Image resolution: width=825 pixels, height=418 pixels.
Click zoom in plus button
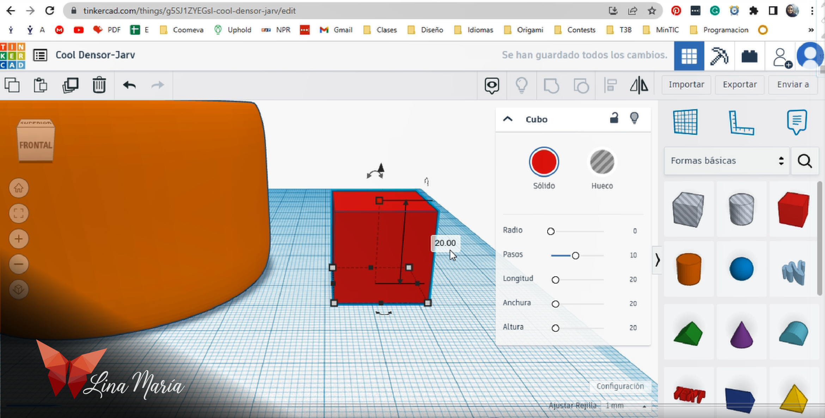[19, 239]
